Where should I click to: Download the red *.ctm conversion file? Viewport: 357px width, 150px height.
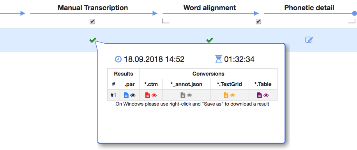[x=148, y=95]
